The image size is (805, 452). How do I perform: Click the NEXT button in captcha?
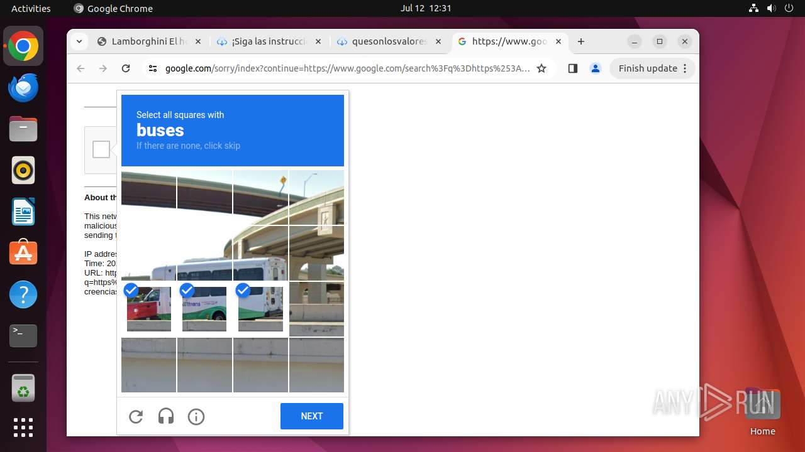click(x=312, y=416)
